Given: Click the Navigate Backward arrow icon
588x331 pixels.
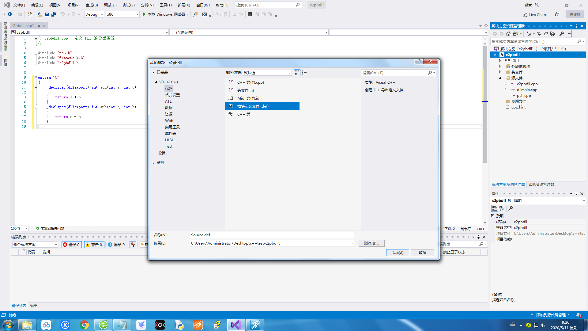Looking at the screenshot, I should pyautogui.click(x=9, y=14).
